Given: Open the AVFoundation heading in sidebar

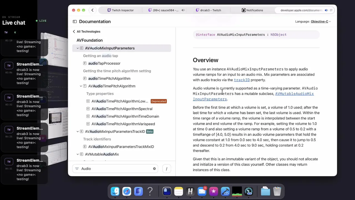Looking at the screenshot, I should 90,40.
